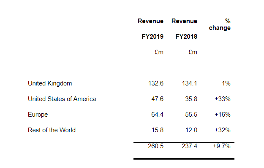Select the FY2018 total 237.4
Image resolution: width=264 pixels, height=168 pixels.
pos(189,146)
